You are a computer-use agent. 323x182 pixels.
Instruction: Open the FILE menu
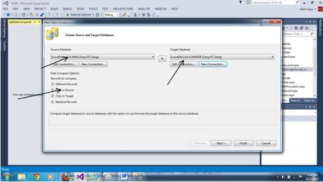click(5, 9)
